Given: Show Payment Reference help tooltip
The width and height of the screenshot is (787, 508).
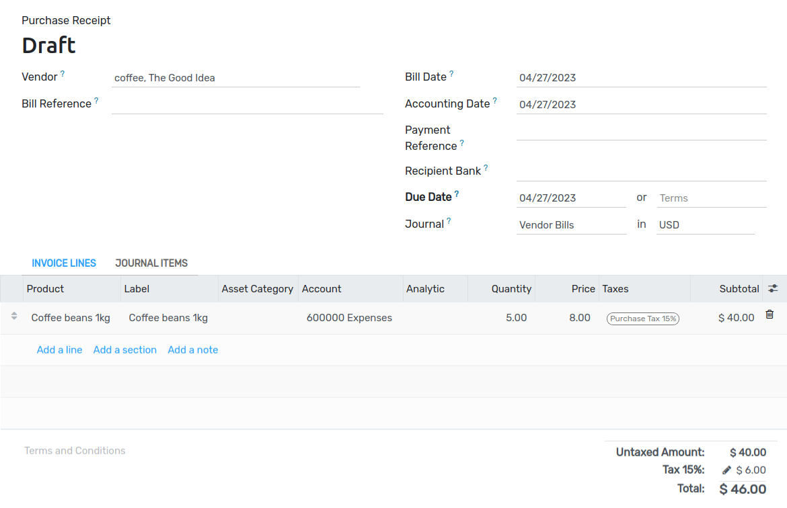Looking at the screenshot, I should pos(461,143).
